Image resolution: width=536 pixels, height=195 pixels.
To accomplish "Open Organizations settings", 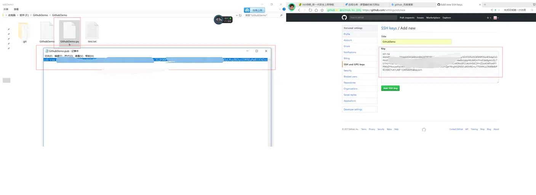I will 360,89.
